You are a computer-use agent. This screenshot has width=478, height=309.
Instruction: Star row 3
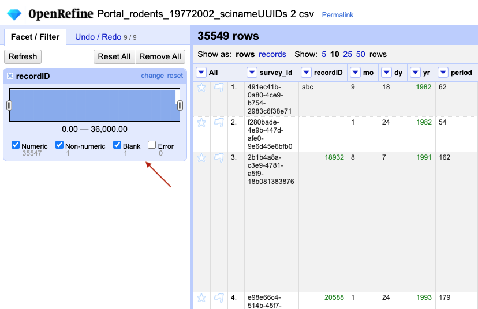(201, 158)
